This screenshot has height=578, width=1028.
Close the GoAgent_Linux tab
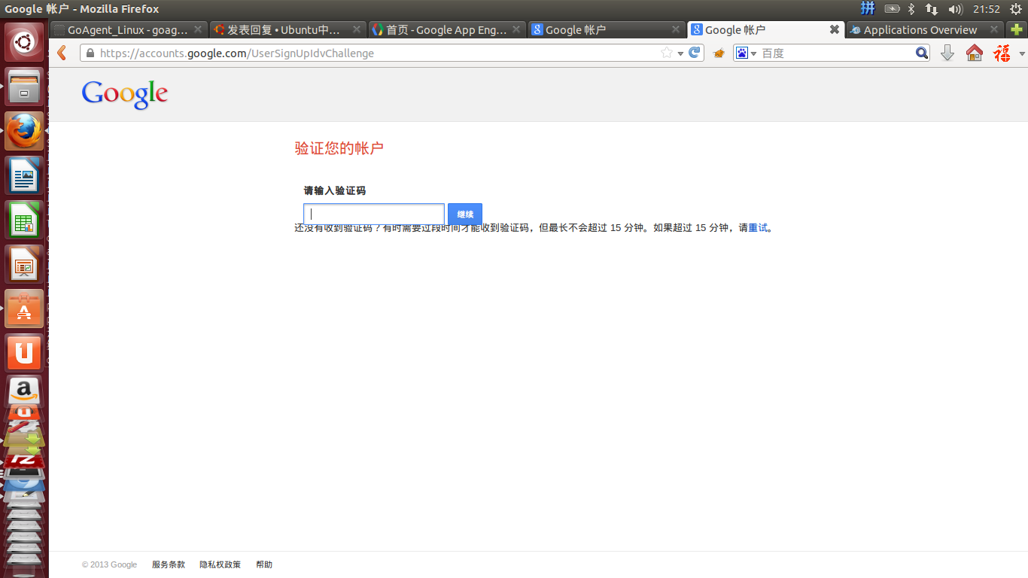(x=198, y=29)
